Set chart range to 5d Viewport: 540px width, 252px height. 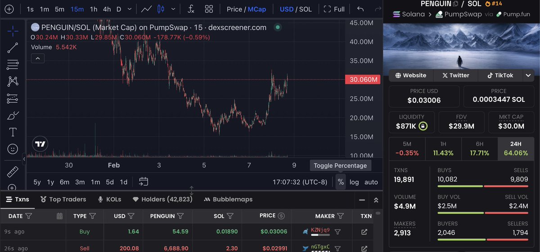(109, 182)
